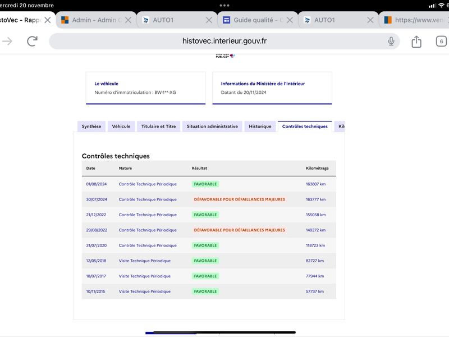Screen dimensions: 449x337
Task: Close the first AUTO1 tab
Action: point(209,20)
